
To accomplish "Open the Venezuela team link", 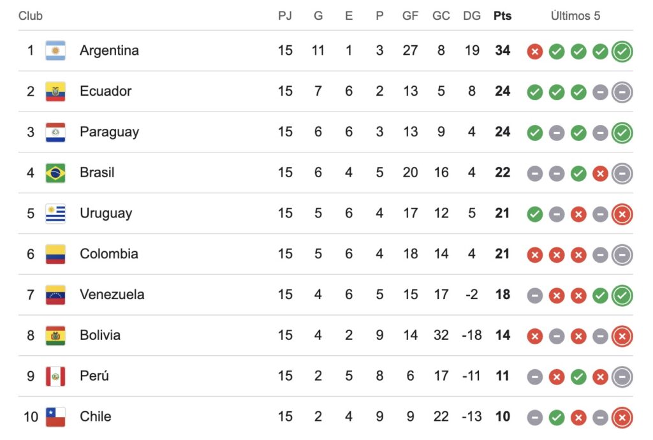I will click(112, 295).
